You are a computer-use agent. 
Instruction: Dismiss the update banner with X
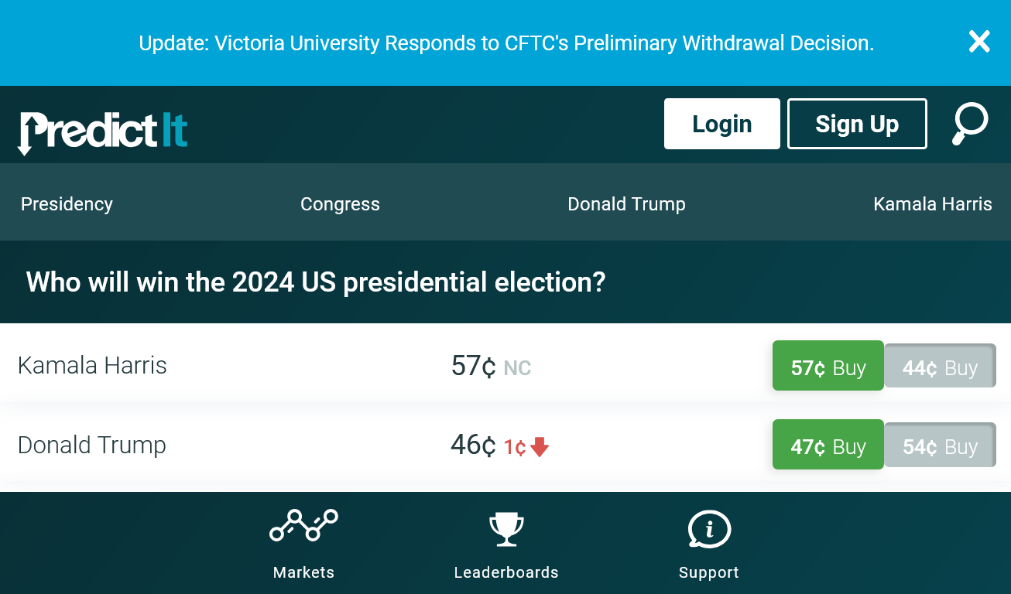(x=979, y=42)
